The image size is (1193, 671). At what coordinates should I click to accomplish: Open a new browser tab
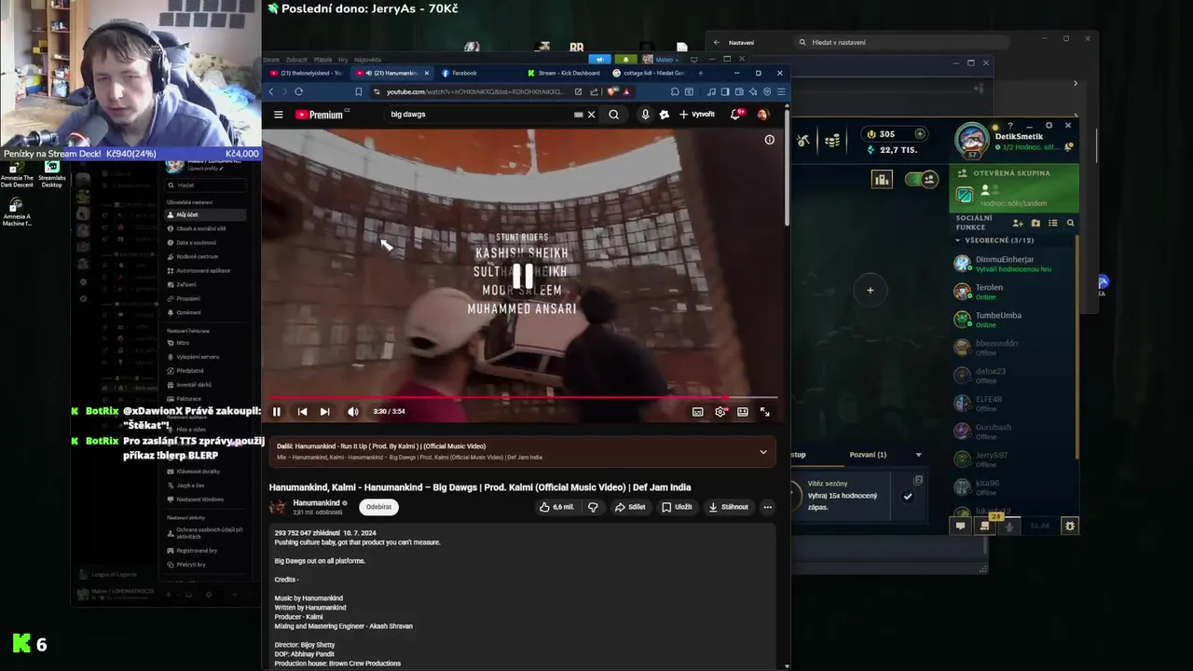pyautogui.click(x=700, y=73)
